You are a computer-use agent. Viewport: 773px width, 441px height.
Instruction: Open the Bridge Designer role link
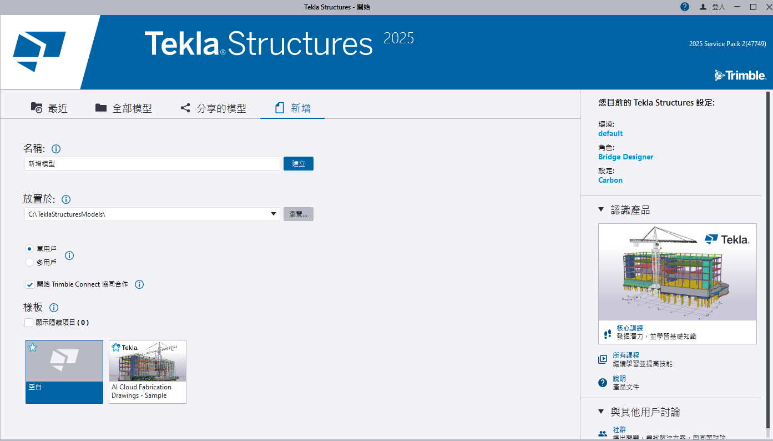click(x=625, y=157)
